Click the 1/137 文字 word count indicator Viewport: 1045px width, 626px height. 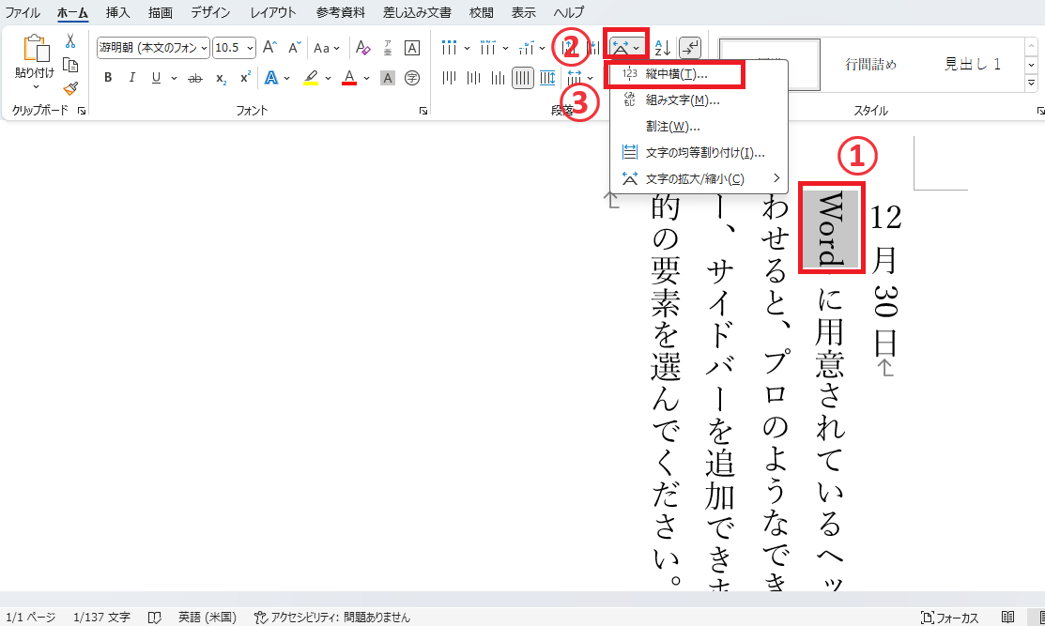[x=101, y=617]
